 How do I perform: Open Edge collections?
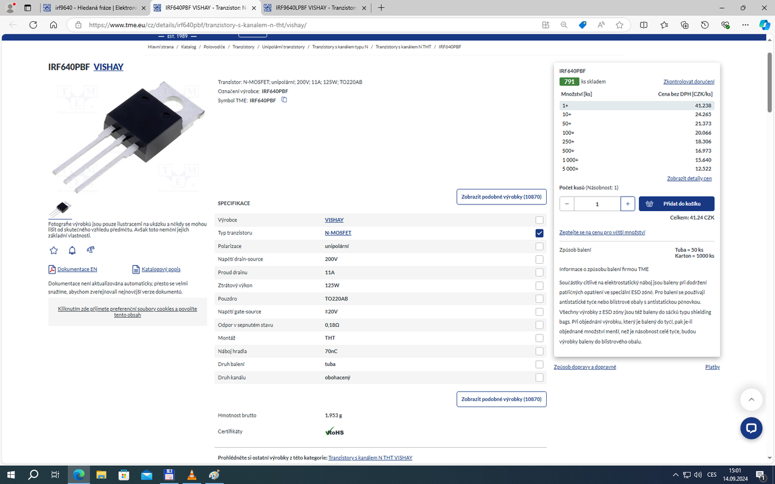coord(685,25)
